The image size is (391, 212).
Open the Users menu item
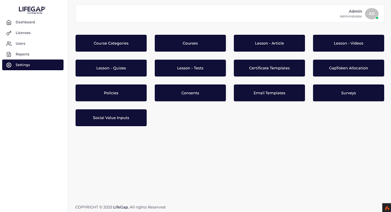(33, 43)
